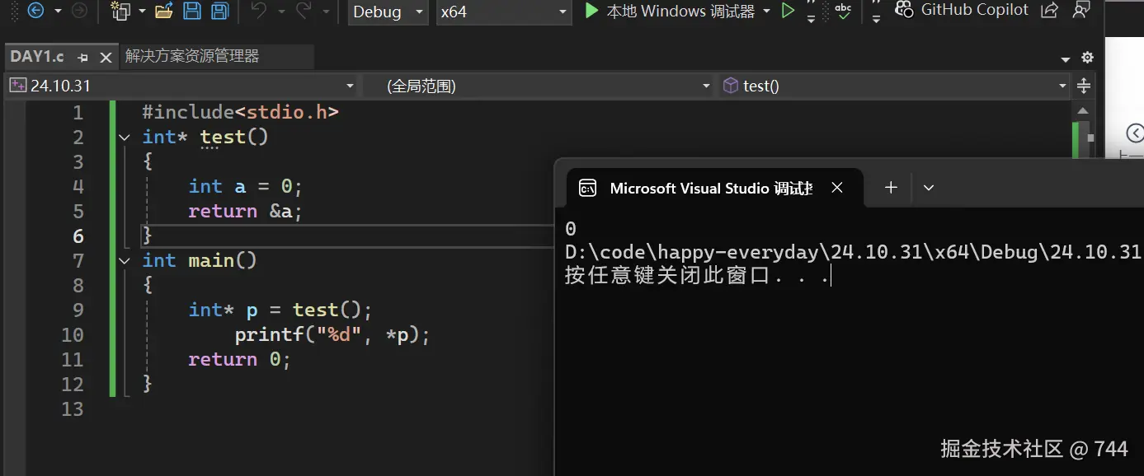
Task: Add a new console terminal tab
Action: [x=891, y=188]
